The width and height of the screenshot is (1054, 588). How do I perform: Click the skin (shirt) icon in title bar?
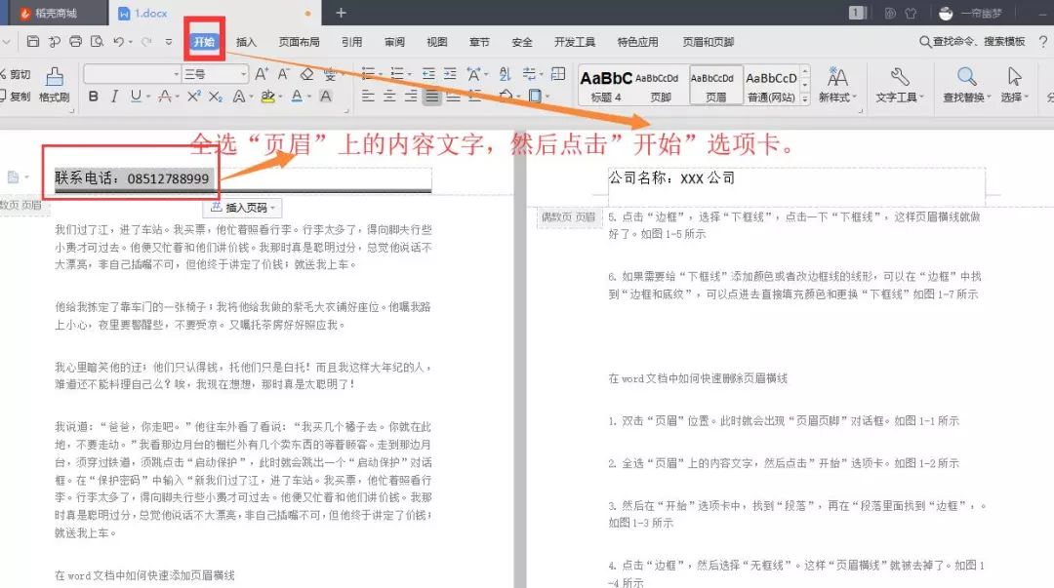point(911,13)
